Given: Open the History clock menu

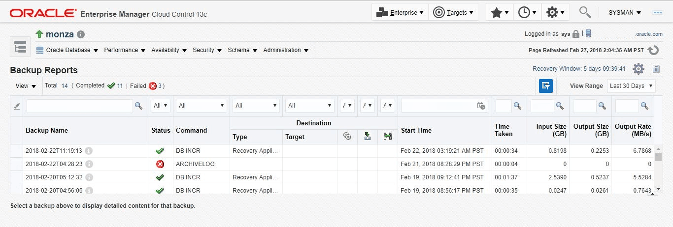Looking at the screenshot, I should [x=527, y=12].
